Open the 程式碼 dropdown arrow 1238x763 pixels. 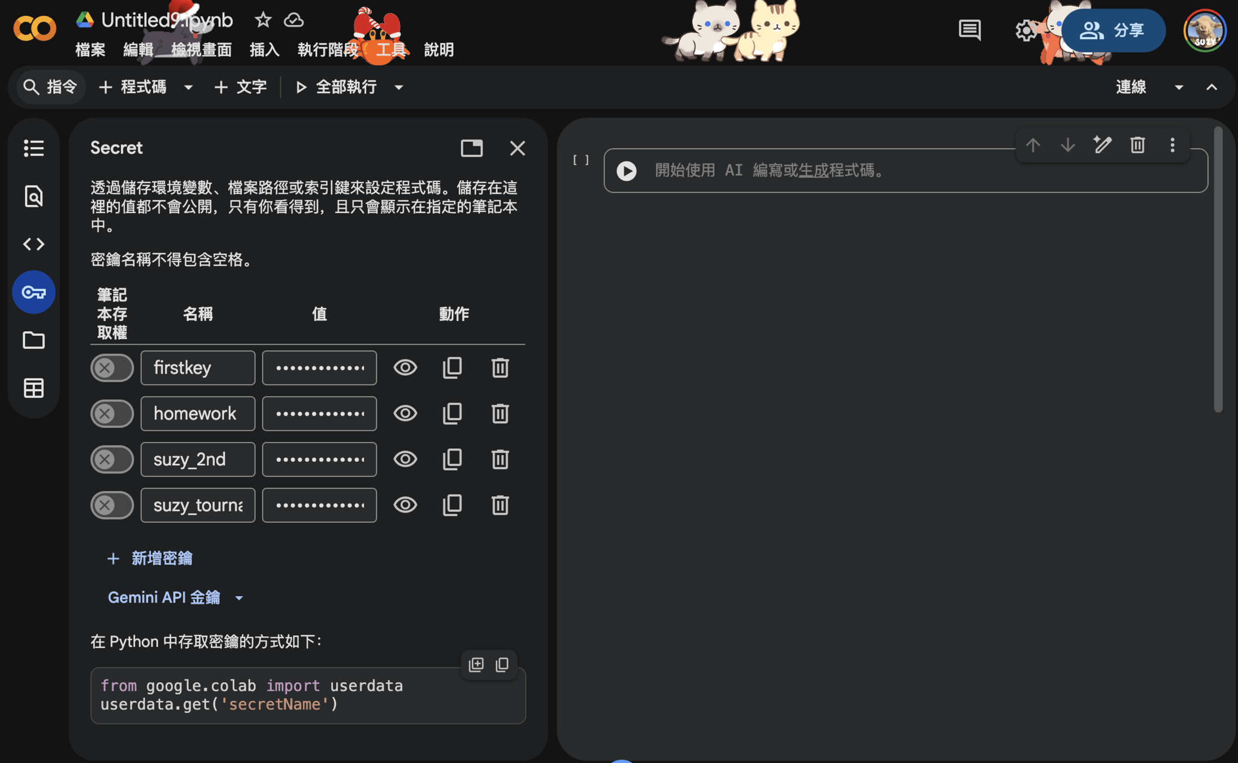point(188,87)
